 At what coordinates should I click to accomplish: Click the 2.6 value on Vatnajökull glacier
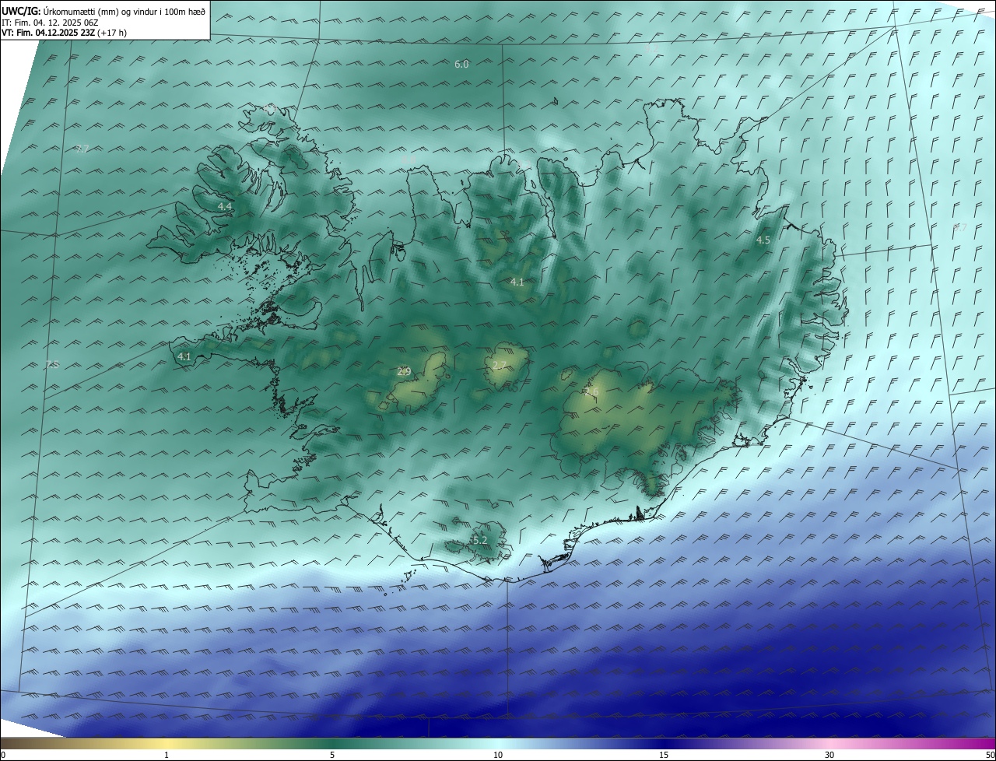point(591,391)
